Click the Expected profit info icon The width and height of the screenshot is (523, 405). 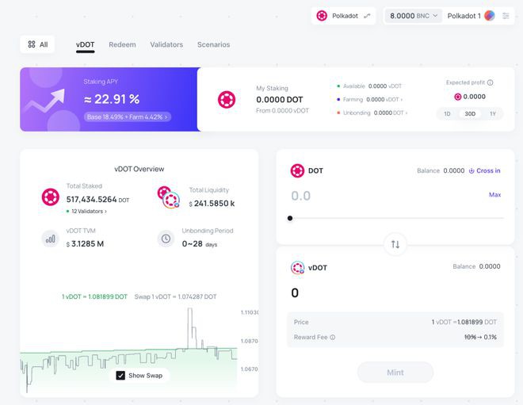(491, 82)
